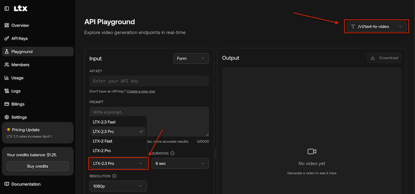Click the Usage bar chart icon
The height and width of the screenshot is (194, 415).
(7, 78)
